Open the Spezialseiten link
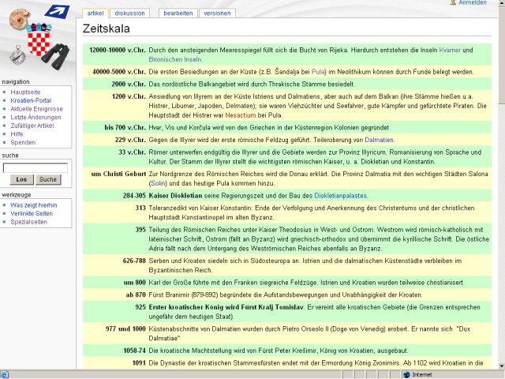Viewport: 505px width, 379px height. pyautogui.click(x=29, y=222)
